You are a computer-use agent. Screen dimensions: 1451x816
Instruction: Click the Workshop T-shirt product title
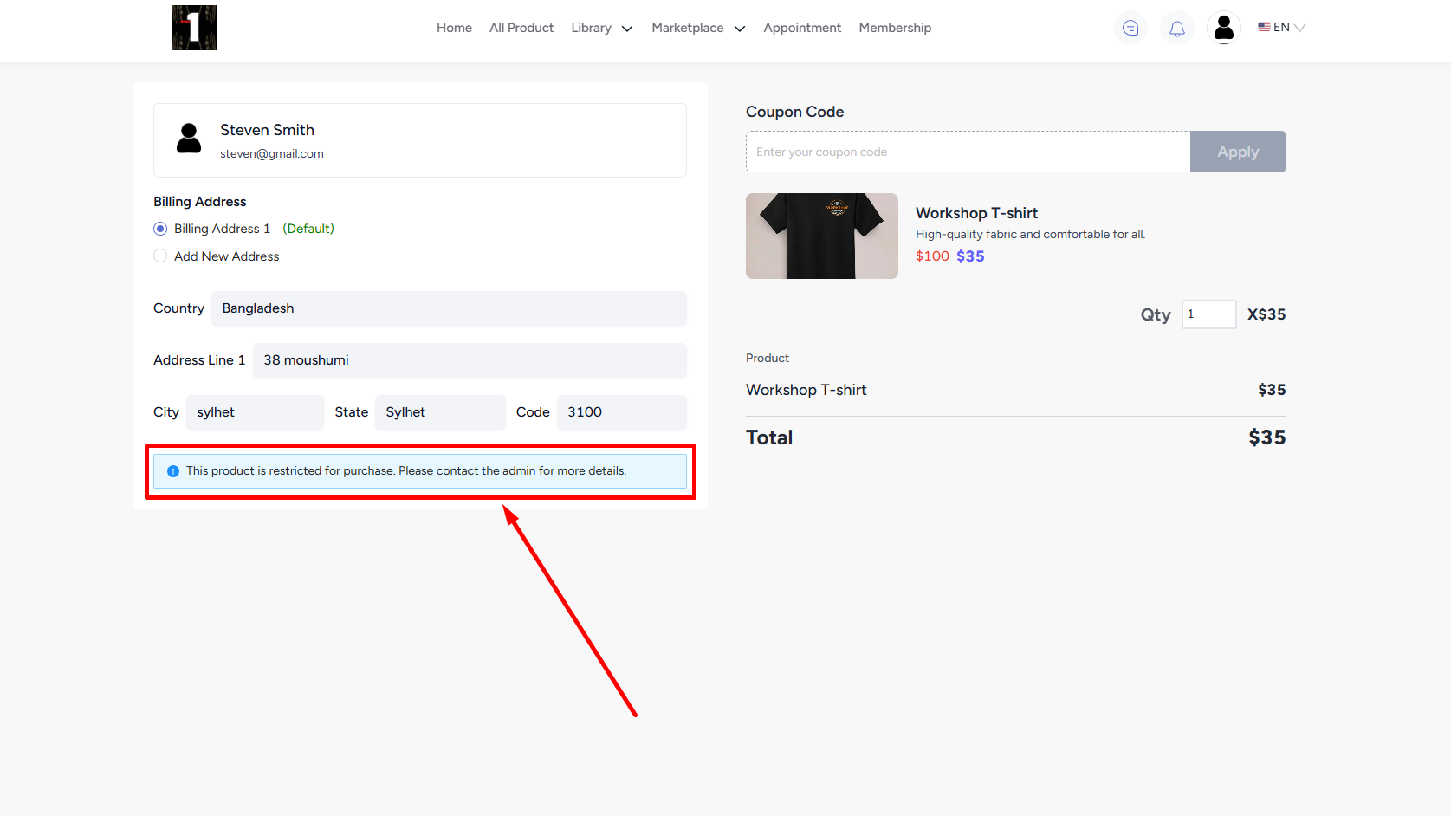976,213
